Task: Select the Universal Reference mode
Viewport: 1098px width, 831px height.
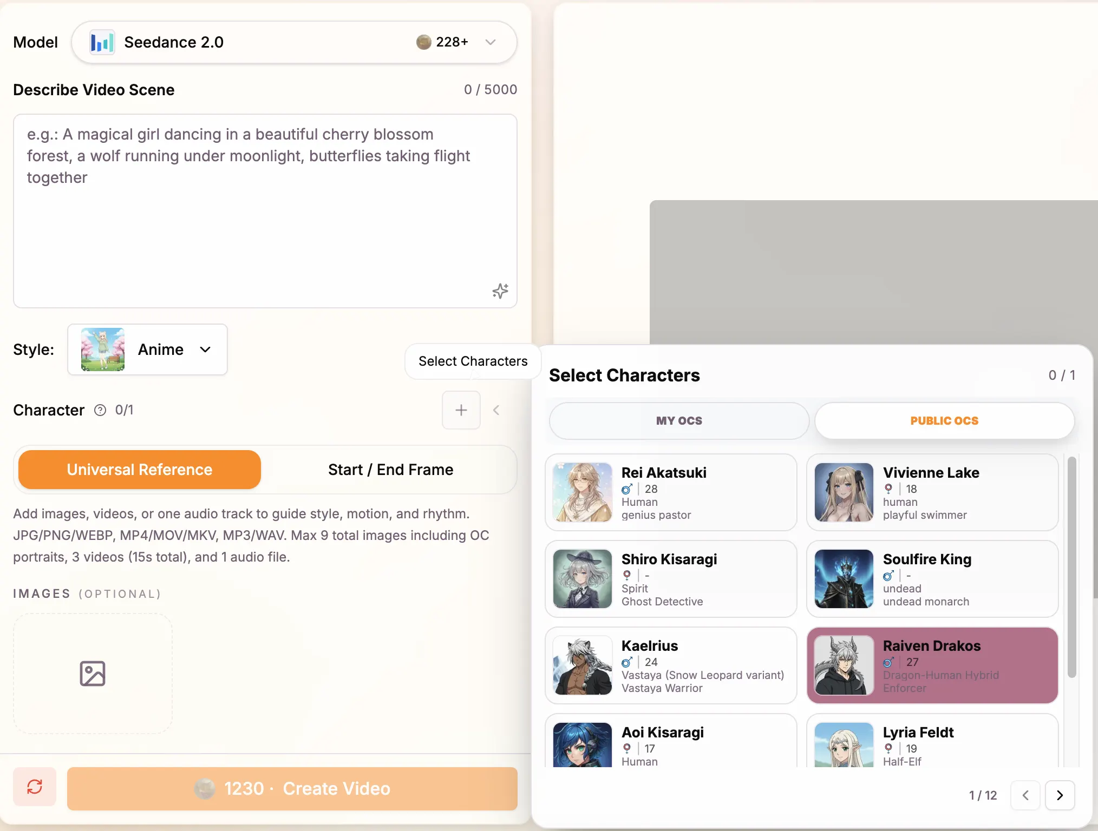Action: pyautogui.click(x=140, y=470)
